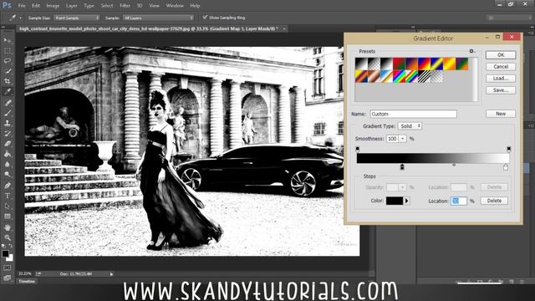535x301 pixels.
Task: Select the black color stop below gradient
Action: click(x=402, y=167)
